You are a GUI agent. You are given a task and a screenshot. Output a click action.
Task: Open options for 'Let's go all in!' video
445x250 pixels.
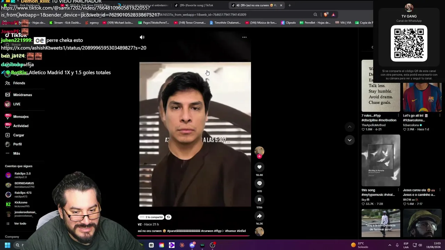click(x=440, y=115)
